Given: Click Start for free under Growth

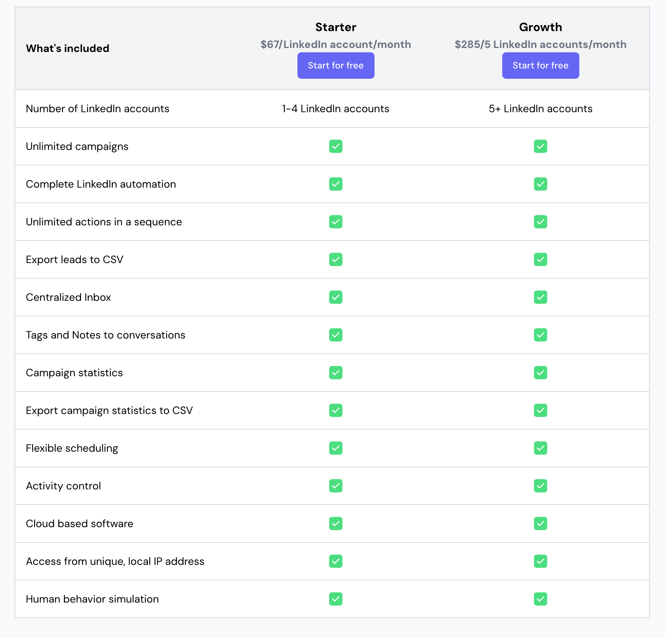Looking at the screenshot, I should pos(540,66).
